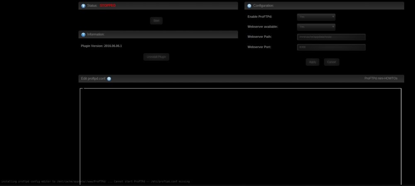Image resolution: width=415 pixels, height=186 pixels.
Task: Apply the configuration changes
Action: coord(312,62)
